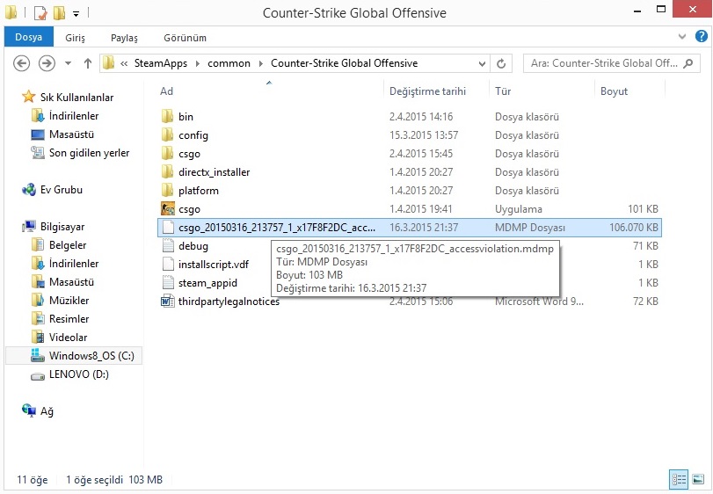Expand the arrow after common breadcrumb
The image size is (713, 494).
click(260, 63)
